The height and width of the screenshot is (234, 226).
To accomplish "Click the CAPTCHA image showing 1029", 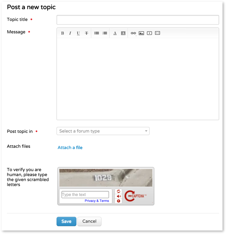I will 106,178.
